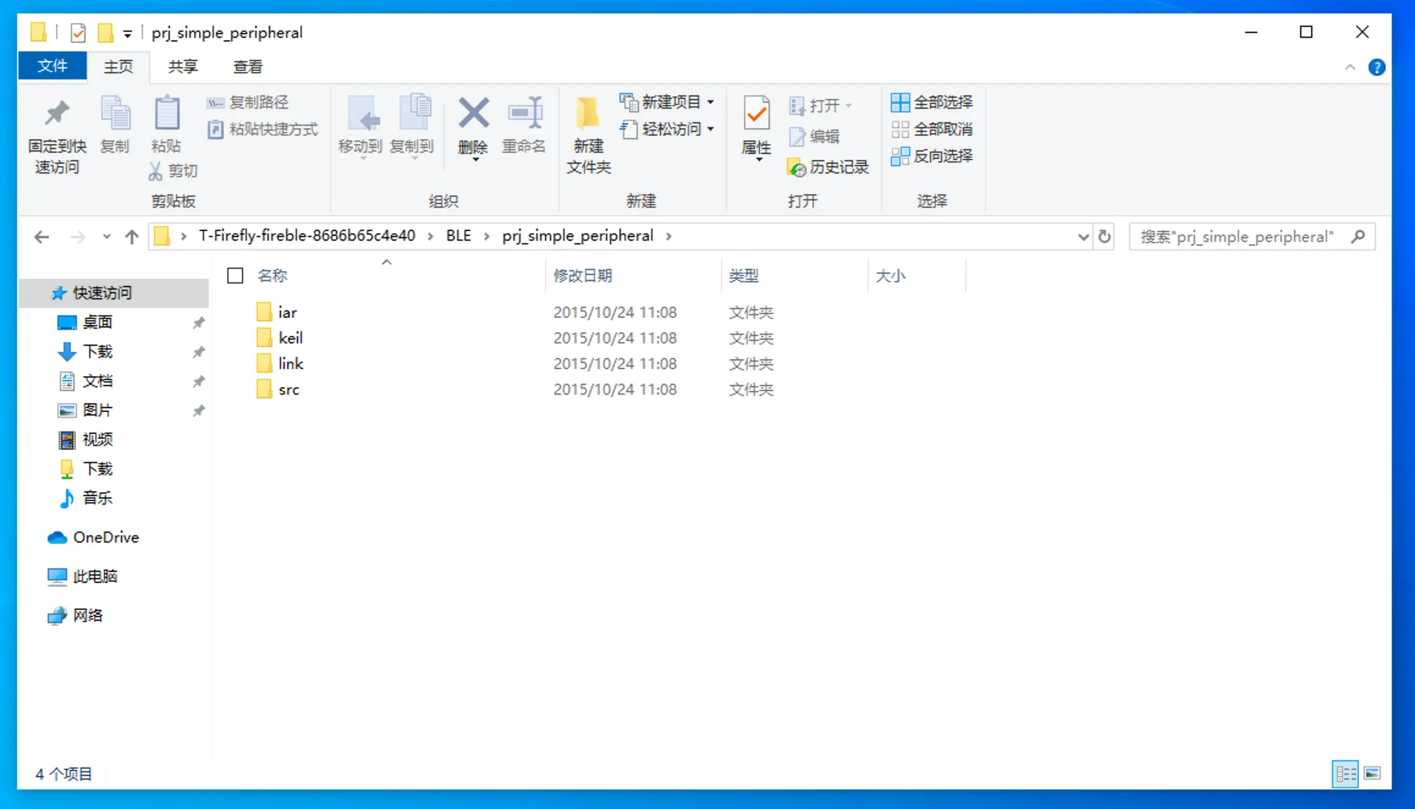Switch to the View tab (查看)
This screenshot has width=1415, height=809.
click(x=248, y=67)
